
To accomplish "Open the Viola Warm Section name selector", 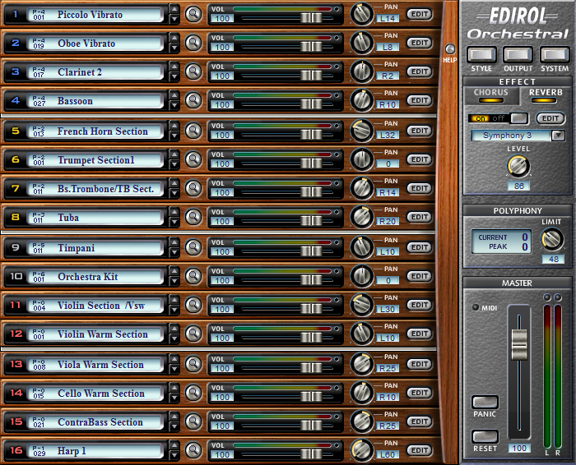I will pos(95,365).
